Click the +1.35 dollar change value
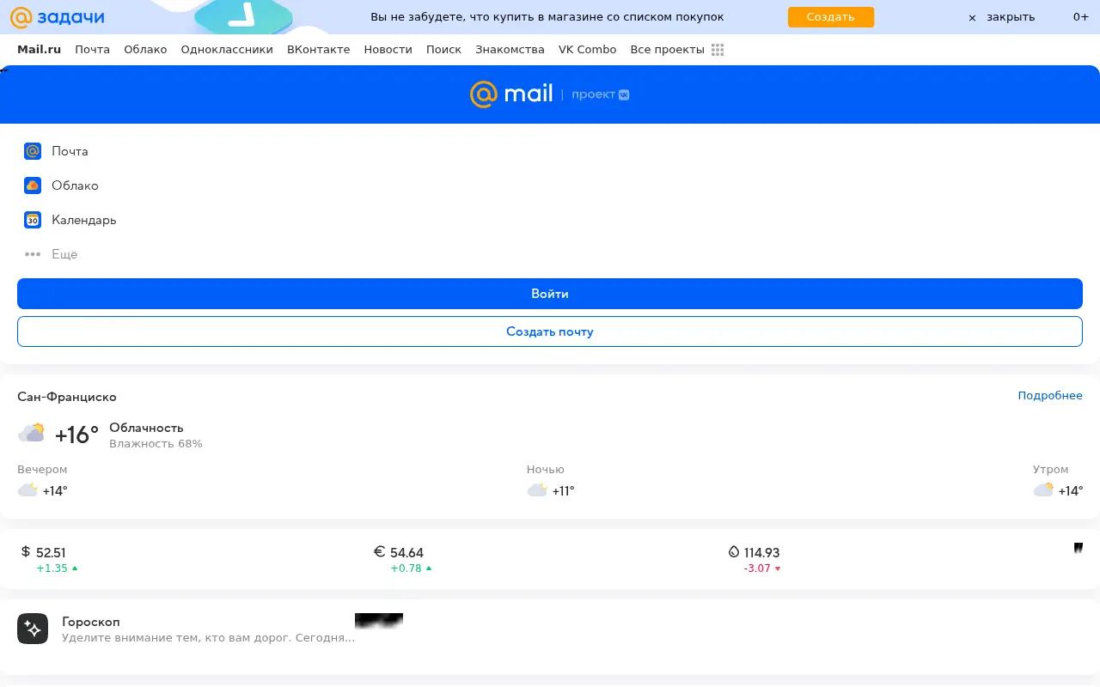 (52, 568)
